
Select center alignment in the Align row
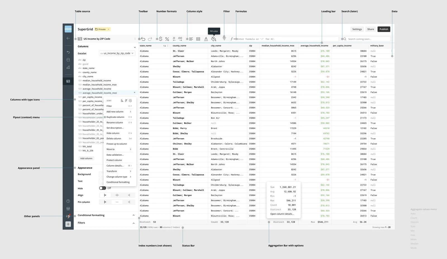117,195
